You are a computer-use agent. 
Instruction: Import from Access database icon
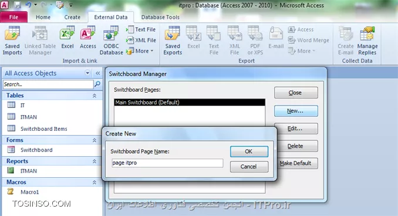(88, 38)
